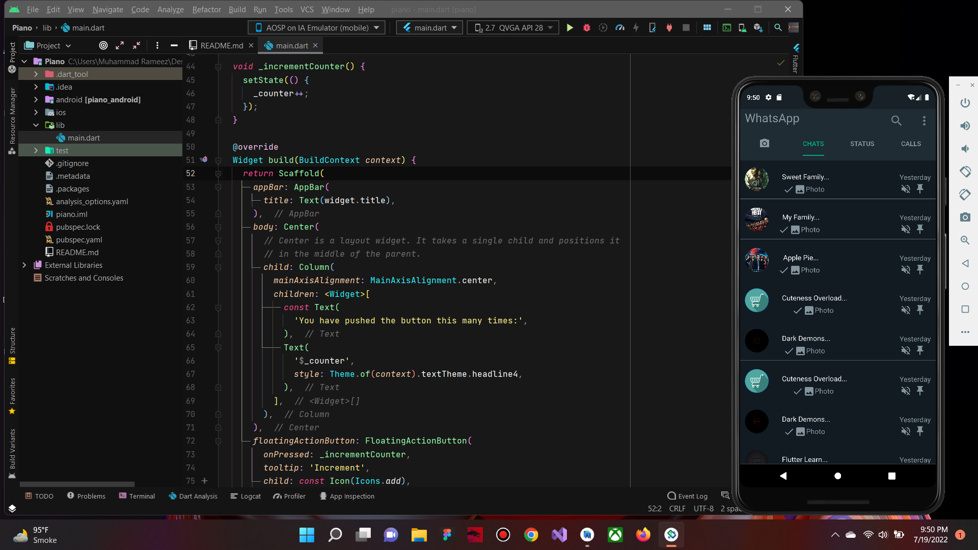Collapse all nodes in the Project tree
Viewport: 978px width, 550px height.
136,45
